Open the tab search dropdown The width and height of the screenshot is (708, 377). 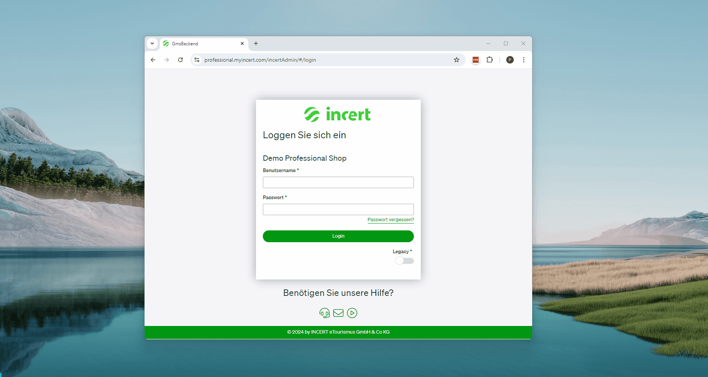point(152,43)
